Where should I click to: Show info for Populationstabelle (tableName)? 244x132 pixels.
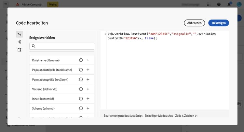click(81, 70)
